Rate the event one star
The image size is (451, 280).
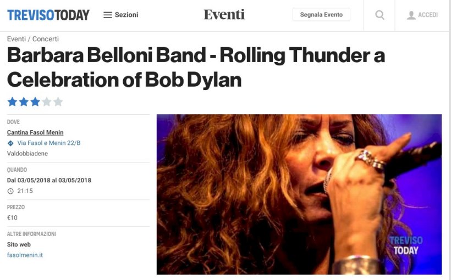tap(12, 102)
